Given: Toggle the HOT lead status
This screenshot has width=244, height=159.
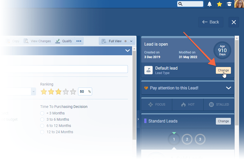Looking at the screenshot, I should point(188,105).
